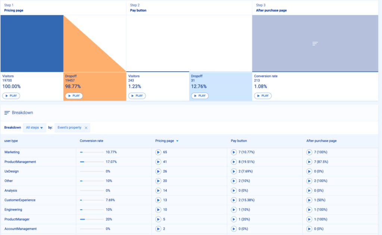Viewport: 382px width, 235px height.
Task: Sort by Pricing page column arrow
Action: pyautogui.click(x=177, y=141)
